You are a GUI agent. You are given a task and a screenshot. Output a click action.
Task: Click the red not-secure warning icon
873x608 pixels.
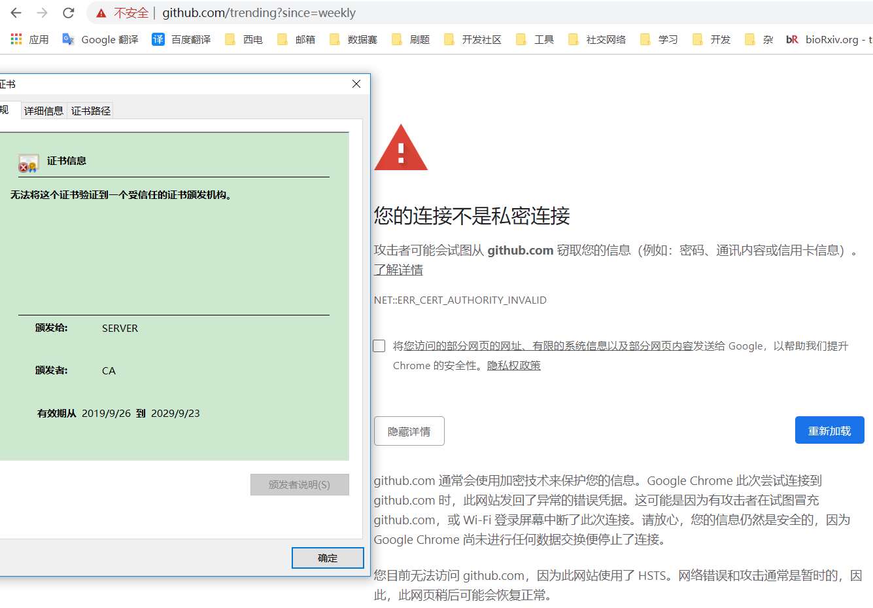101,13
